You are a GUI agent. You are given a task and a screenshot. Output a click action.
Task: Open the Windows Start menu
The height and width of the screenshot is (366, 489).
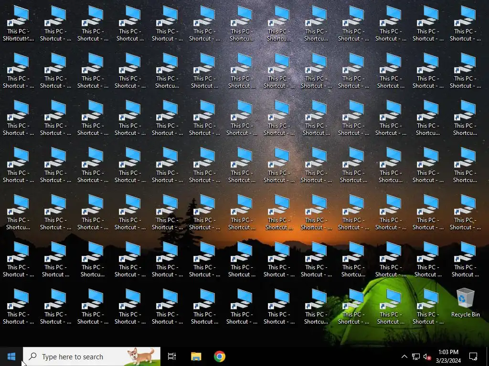pos(11,356)
